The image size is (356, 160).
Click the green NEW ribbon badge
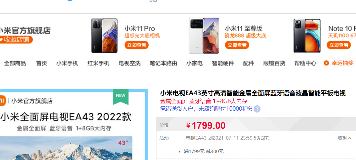click(x=121, y=97)
